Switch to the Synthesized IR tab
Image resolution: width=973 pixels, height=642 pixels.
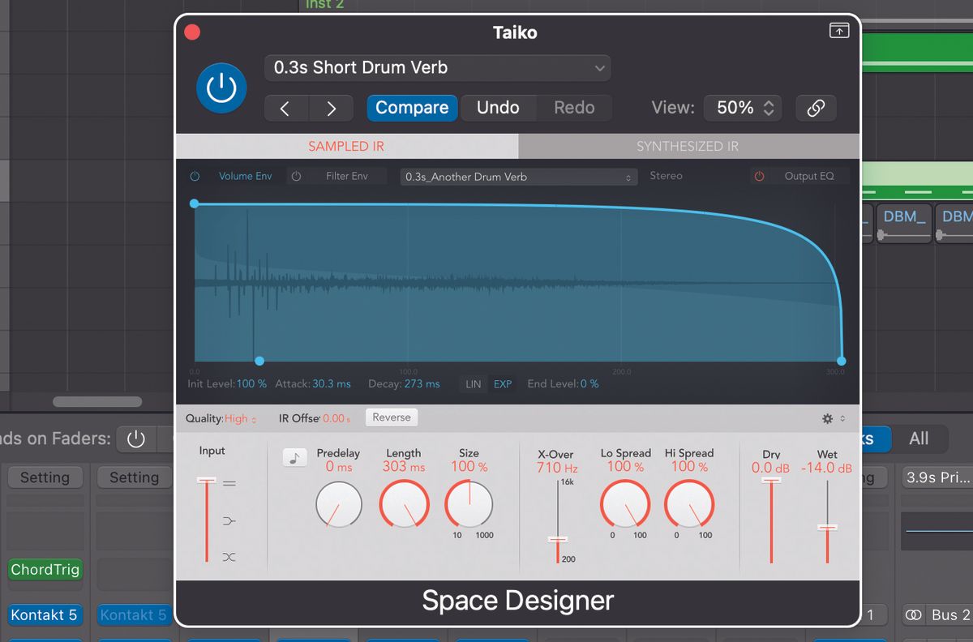click(x=688, y=146)
